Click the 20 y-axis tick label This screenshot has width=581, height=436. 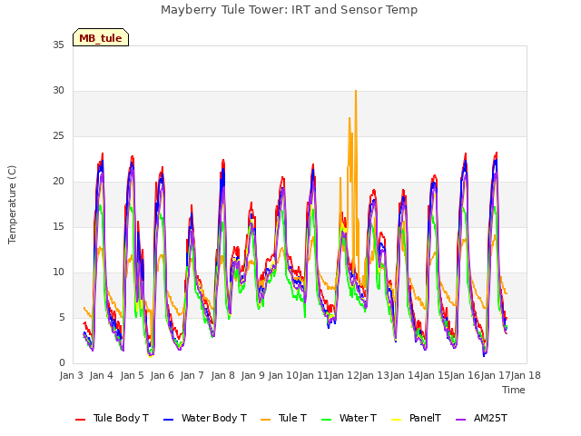pyautogui.click(x=58, y=182)
